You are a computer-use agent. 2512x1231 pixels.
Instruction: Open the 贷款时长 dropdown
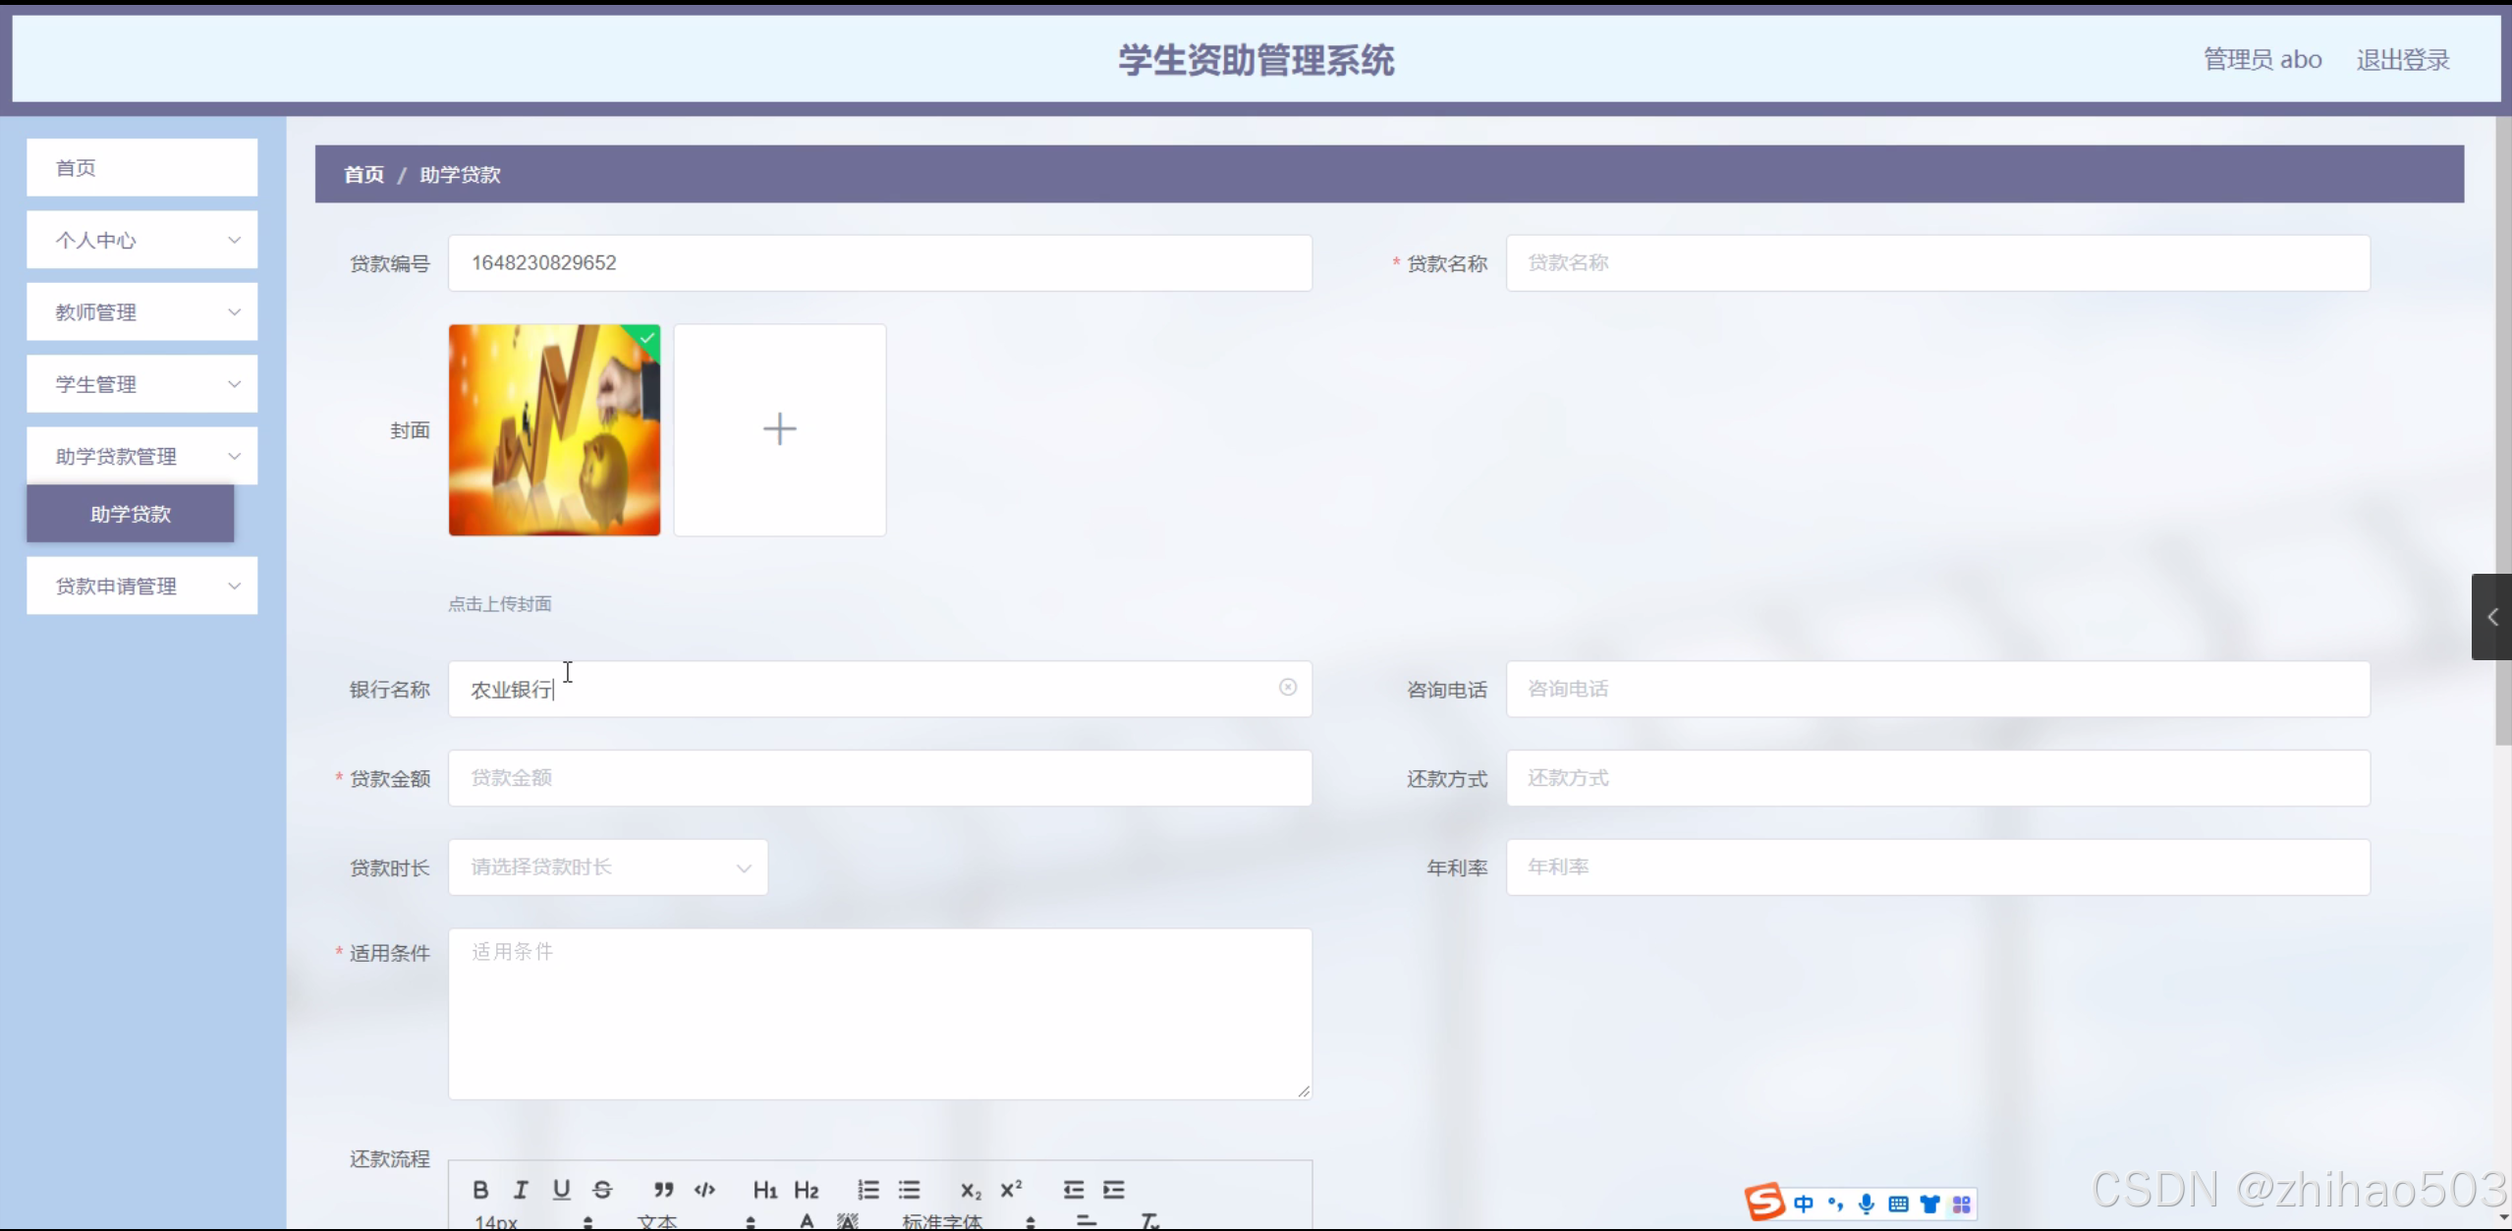point(608,867)
